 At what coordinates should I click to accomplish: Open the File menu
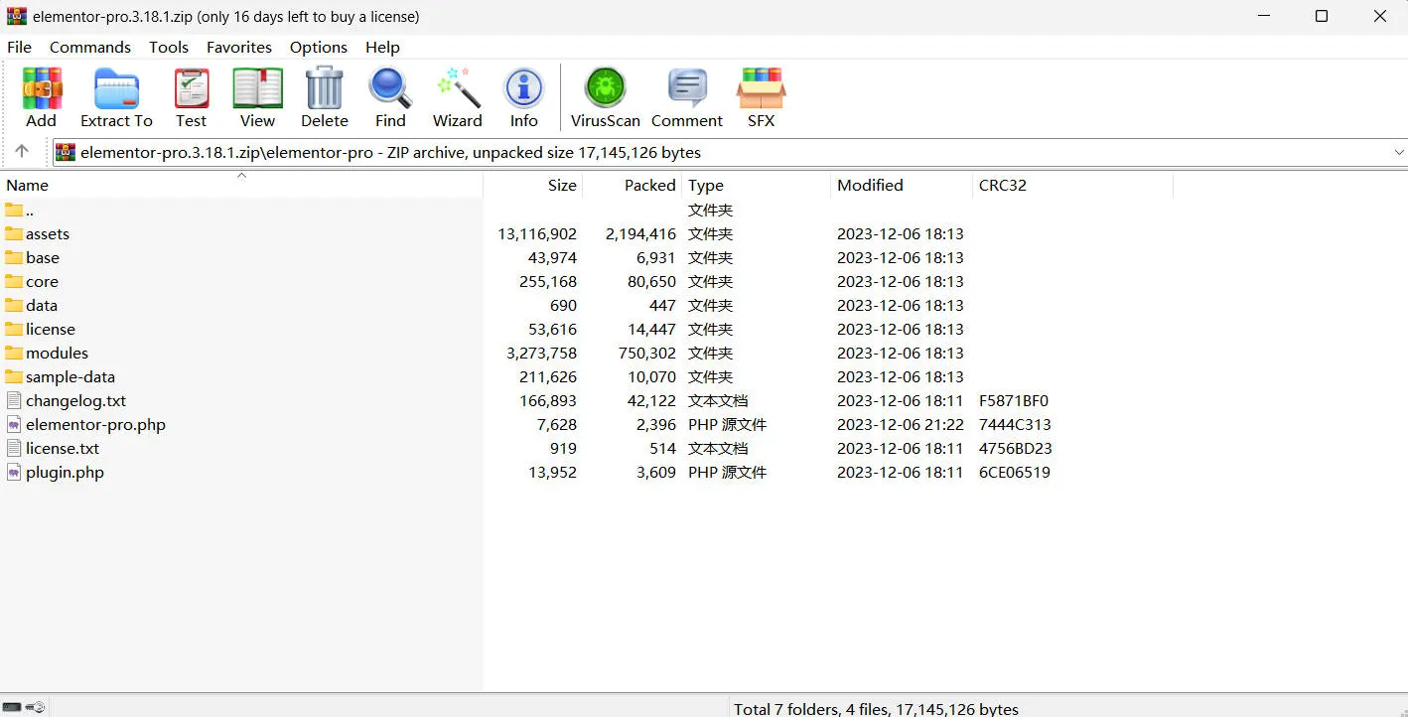(20, 47)
